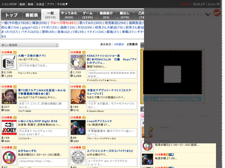Select the 動画紹介 (53) tab

coord(106,15)
